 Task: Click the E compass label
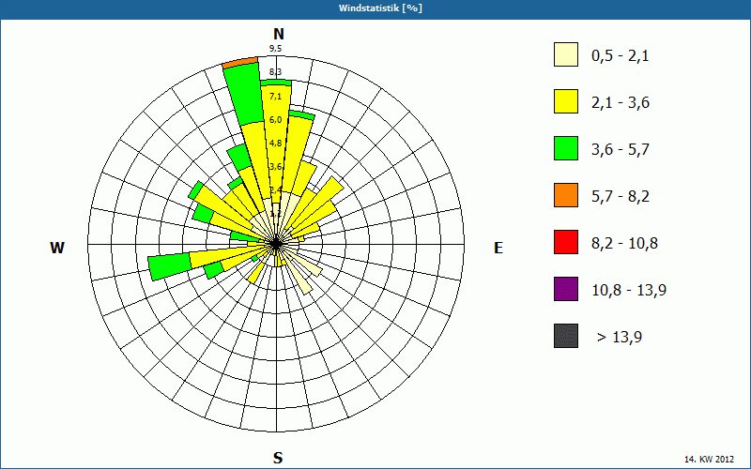[498, 248]
